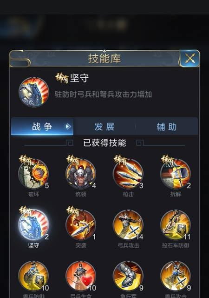Click the arrow on the 战争 tab
209x298 pixels.
[x=68, y=126]
